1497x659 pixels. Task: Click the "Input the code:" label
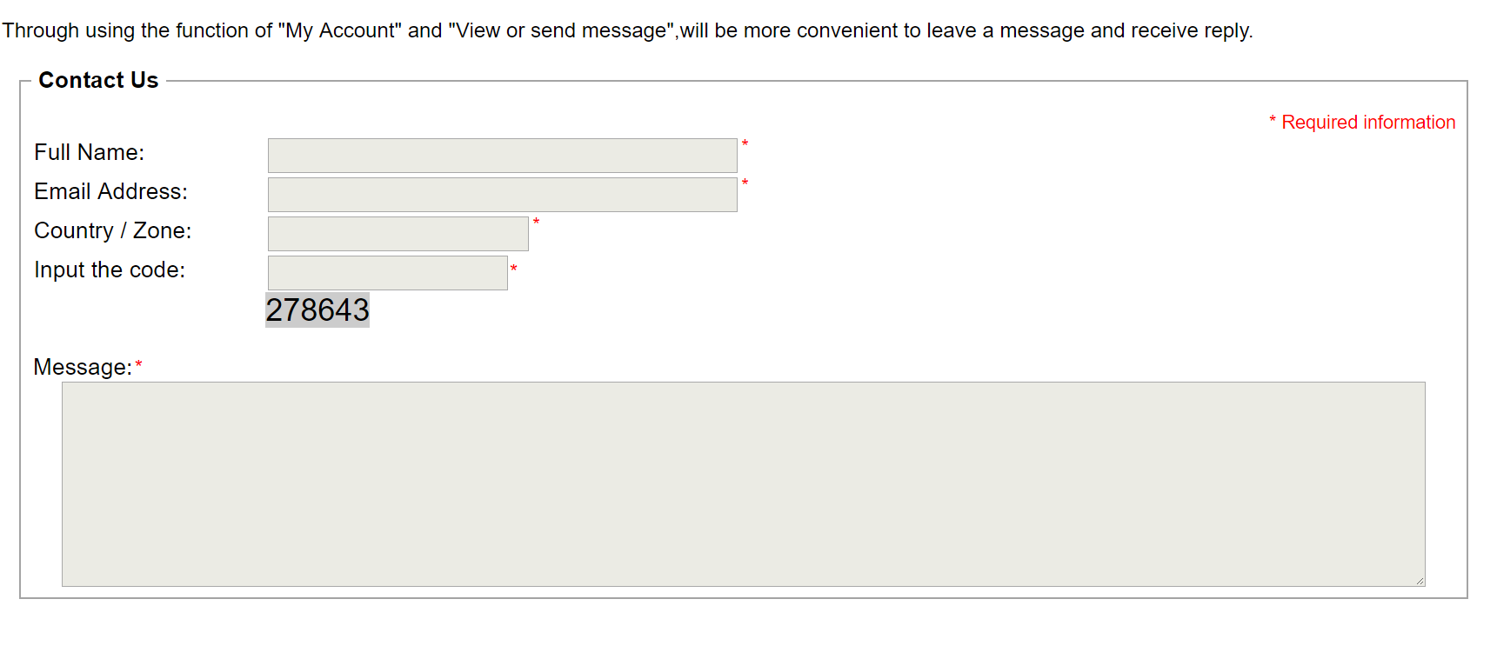point(110,270)
